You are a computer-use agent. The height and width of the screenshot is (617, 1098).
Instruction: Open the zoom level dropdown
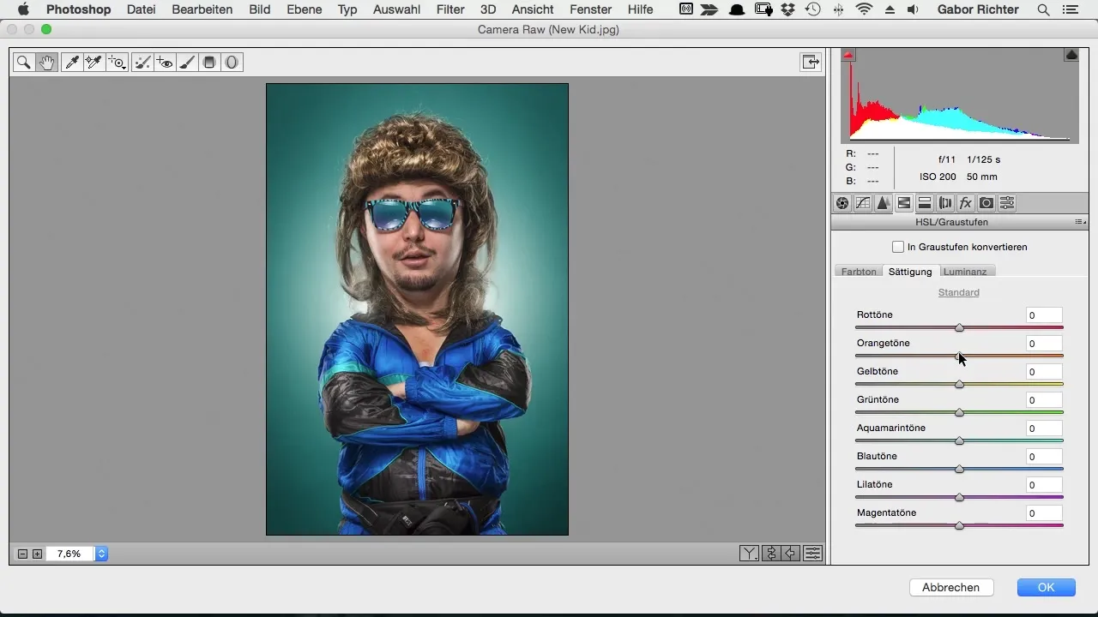101,554
